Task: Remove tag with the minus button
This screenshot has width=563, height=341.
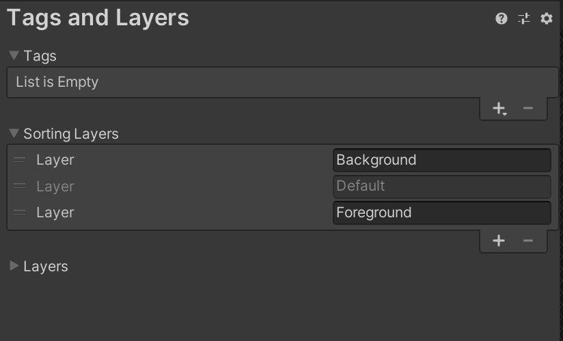Action: click(527, 108)
